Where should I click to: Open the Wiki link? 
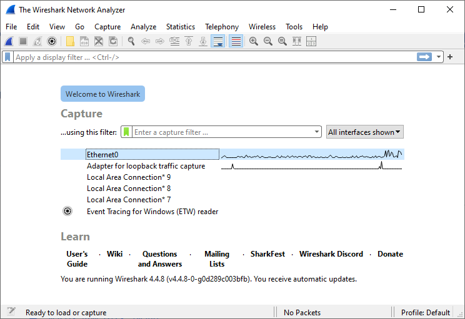pyautogui.click(x=115, y=254)
